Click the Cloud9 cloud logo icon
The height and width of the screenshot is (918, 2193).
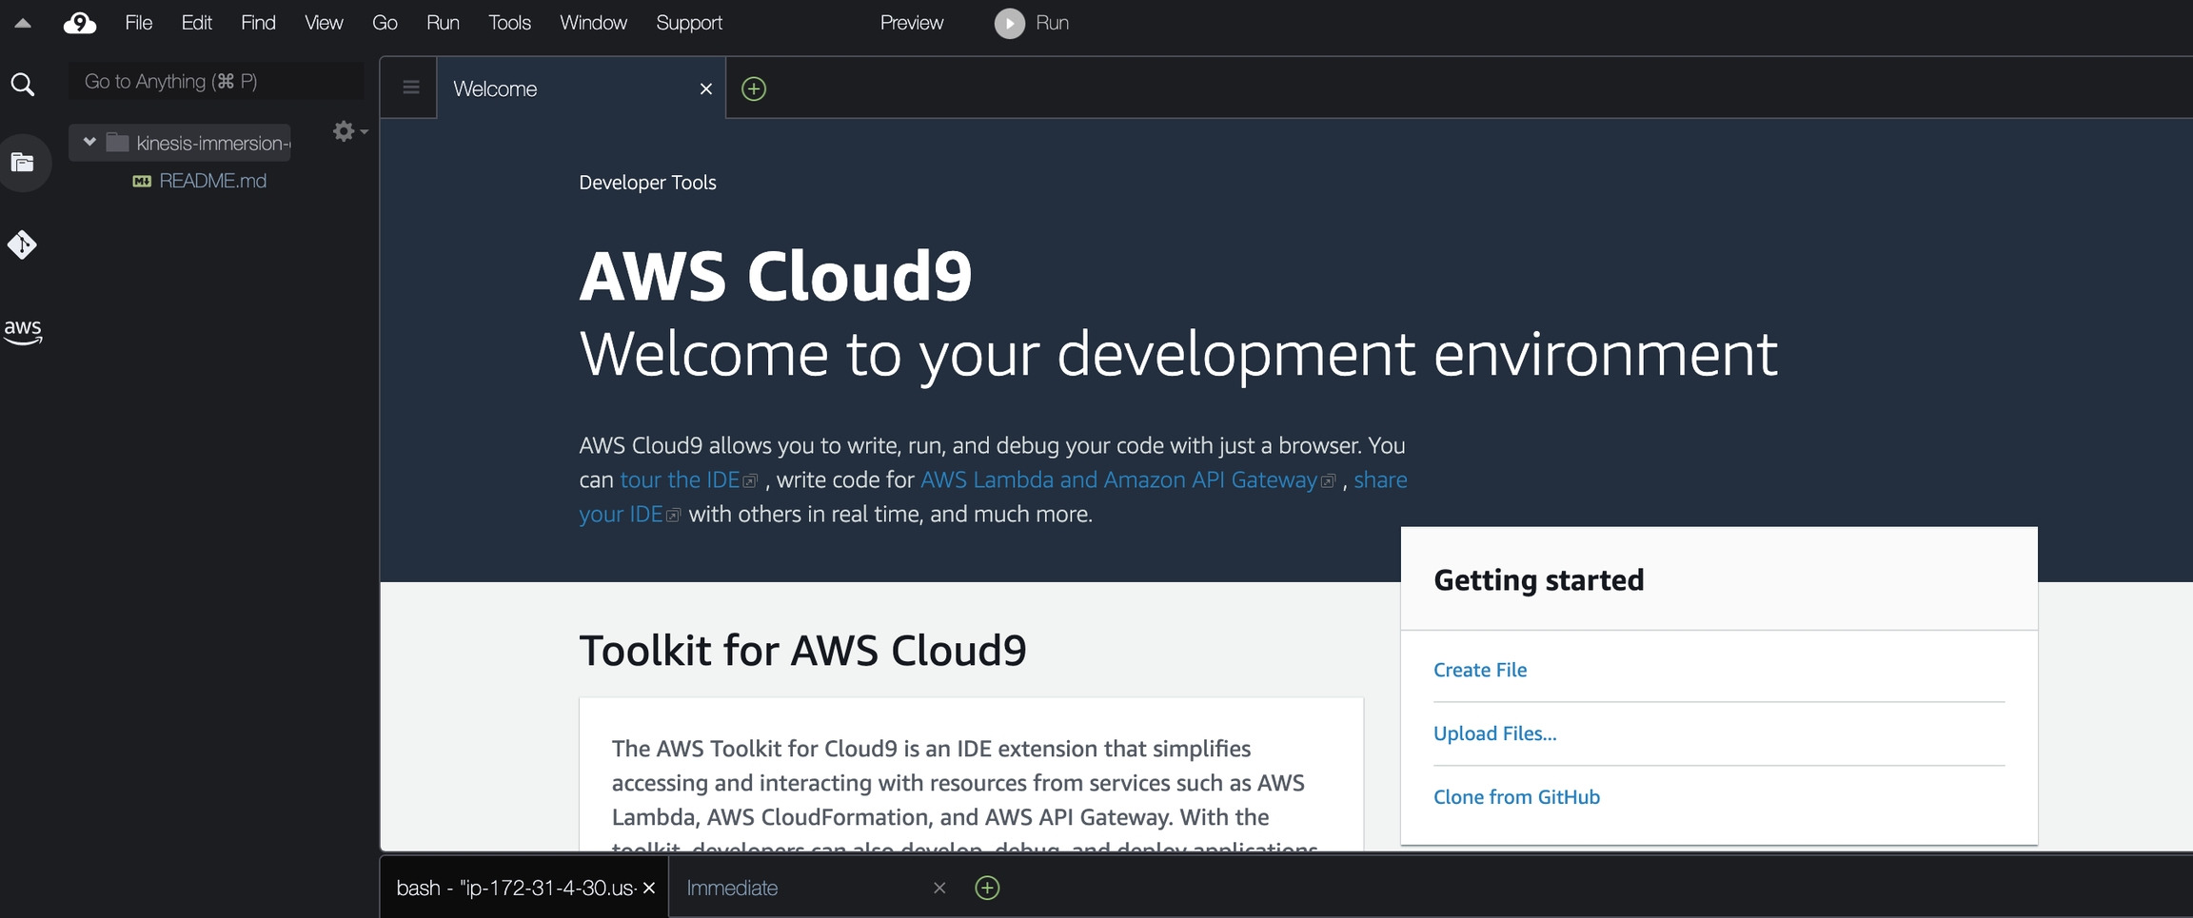pos(80,23)
